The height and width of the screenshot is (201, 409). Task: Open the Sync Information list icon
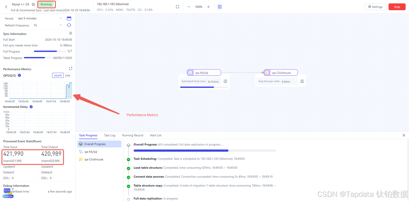coord(71,33)
